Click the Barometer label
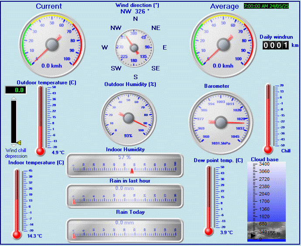 point(216,86)
